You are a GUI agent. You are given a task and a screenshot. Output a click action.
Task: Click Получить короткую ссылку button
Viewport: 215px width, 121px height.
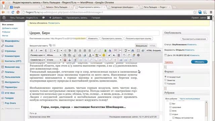138,39
